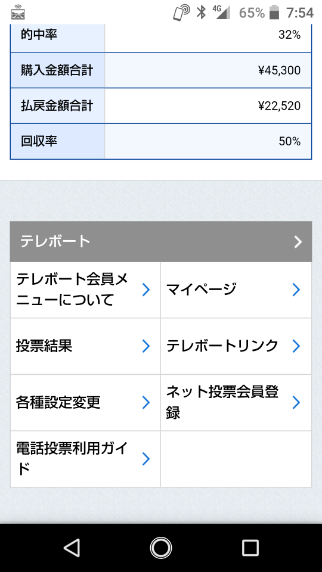Open recent apps with square button
Image resolution: width=322 pixels, height=572 pixels.
[250, 548]
